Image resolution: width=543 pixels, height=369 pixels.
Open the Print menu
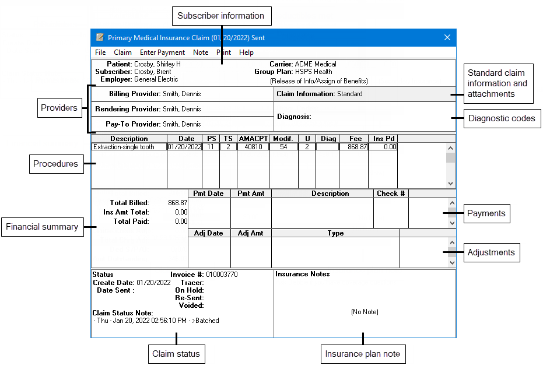(x=223, y=52)
